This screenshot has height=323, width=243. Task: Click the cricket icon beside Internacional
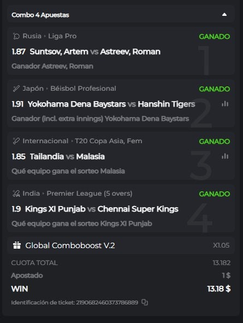(16, 141)
